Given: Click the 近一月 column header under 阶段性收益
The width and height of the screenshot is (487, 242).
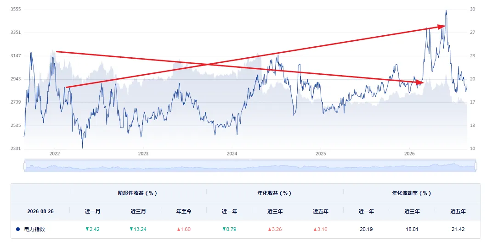Looking at the screenshot, I should click(x=92, y=211).
